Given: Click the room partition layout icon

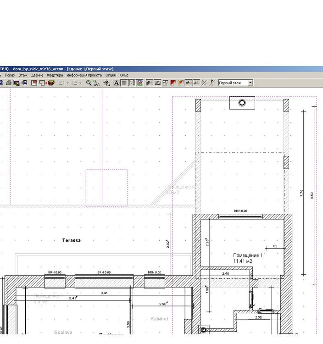Looking at the screenshot, I should tap(165, 83).
